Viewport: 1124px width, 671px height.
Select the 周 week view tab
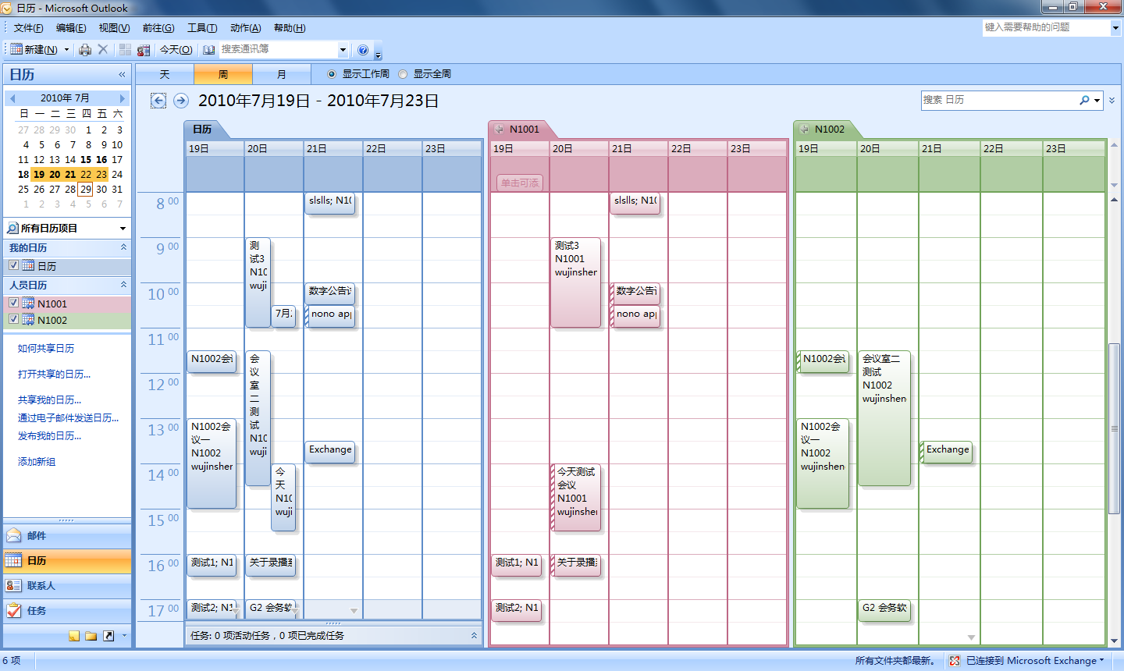click(x=223, y=74)
